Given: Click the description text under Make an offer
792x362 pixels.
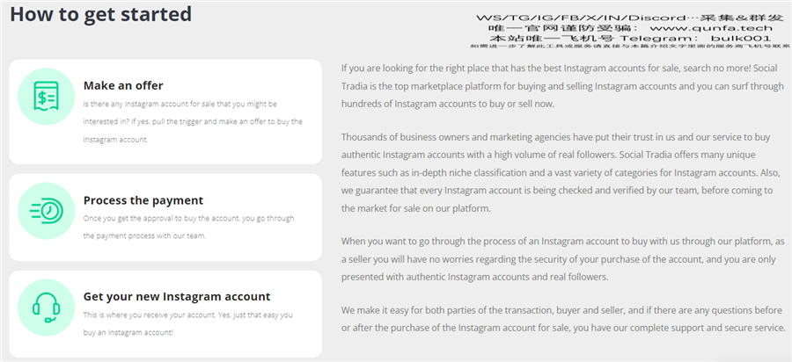Looking at the screenshot, I should [x=193, y=121].
